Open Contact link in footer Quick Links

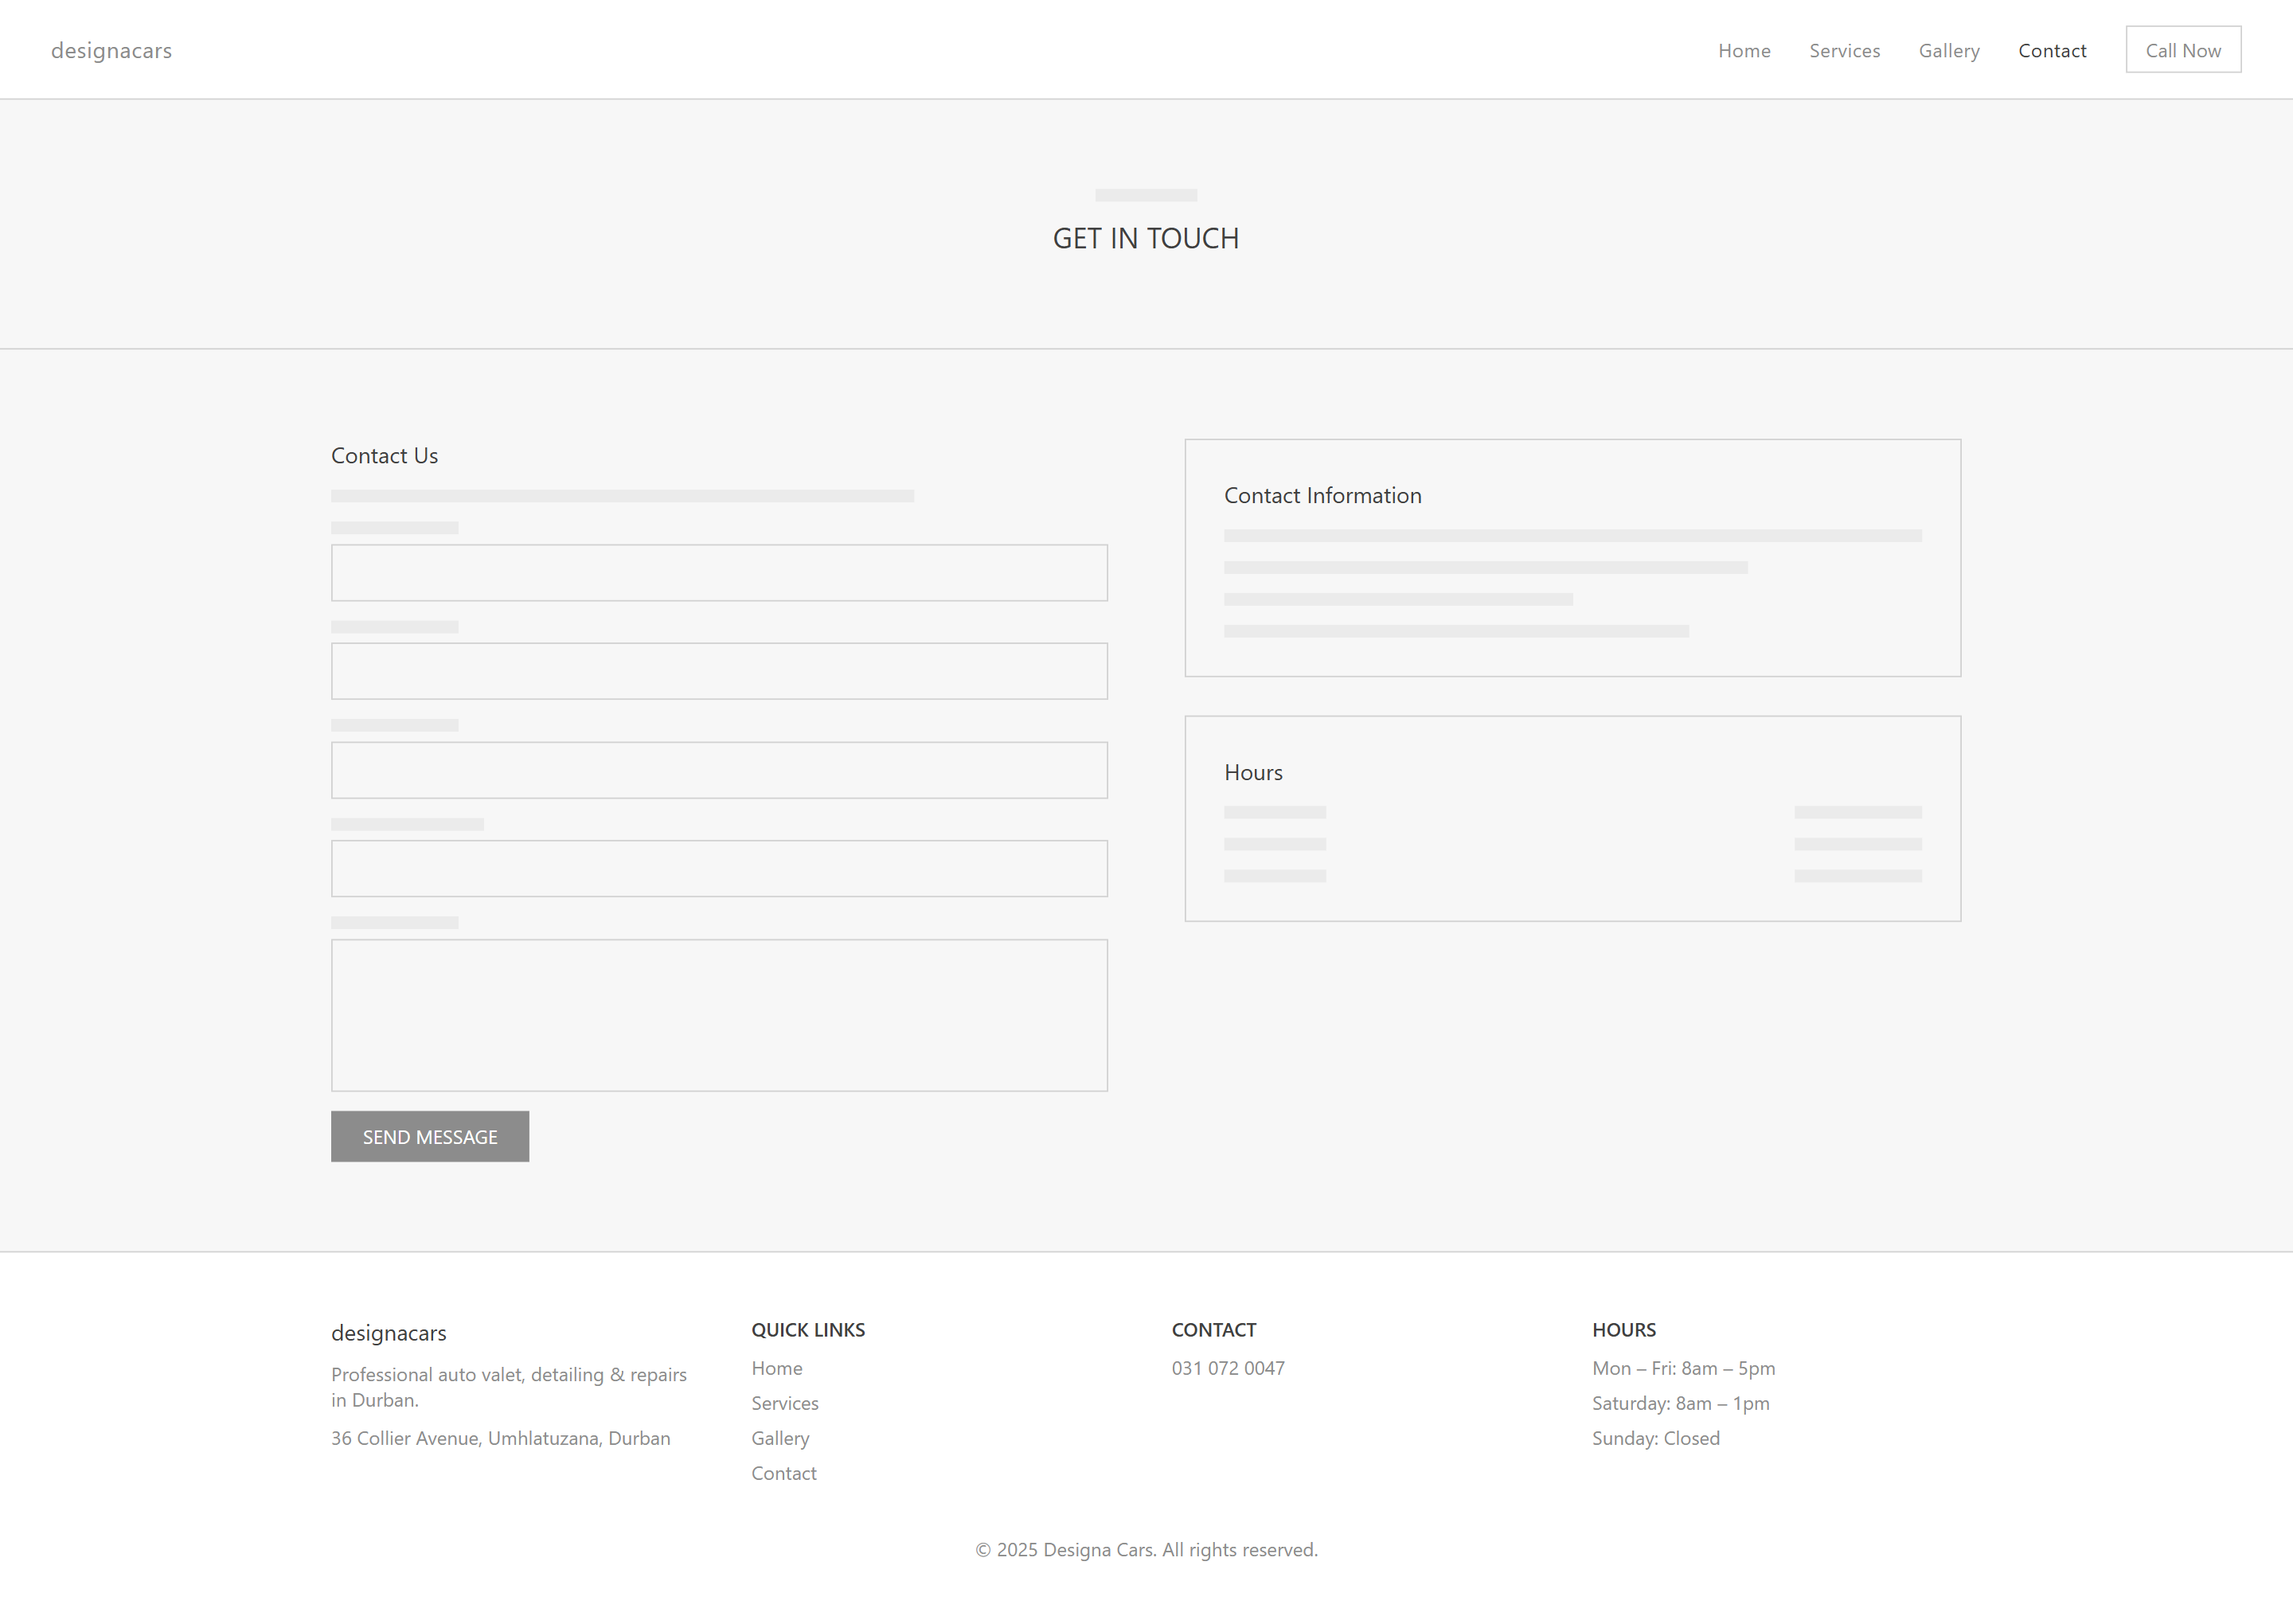[x=783, y=1472]
